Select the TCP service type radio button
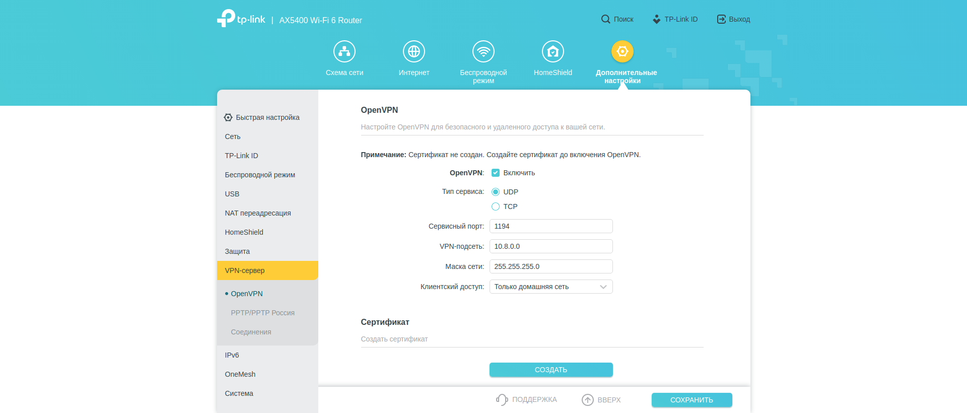This screenshot has height=413, width=967. click(x=496, y=206)
